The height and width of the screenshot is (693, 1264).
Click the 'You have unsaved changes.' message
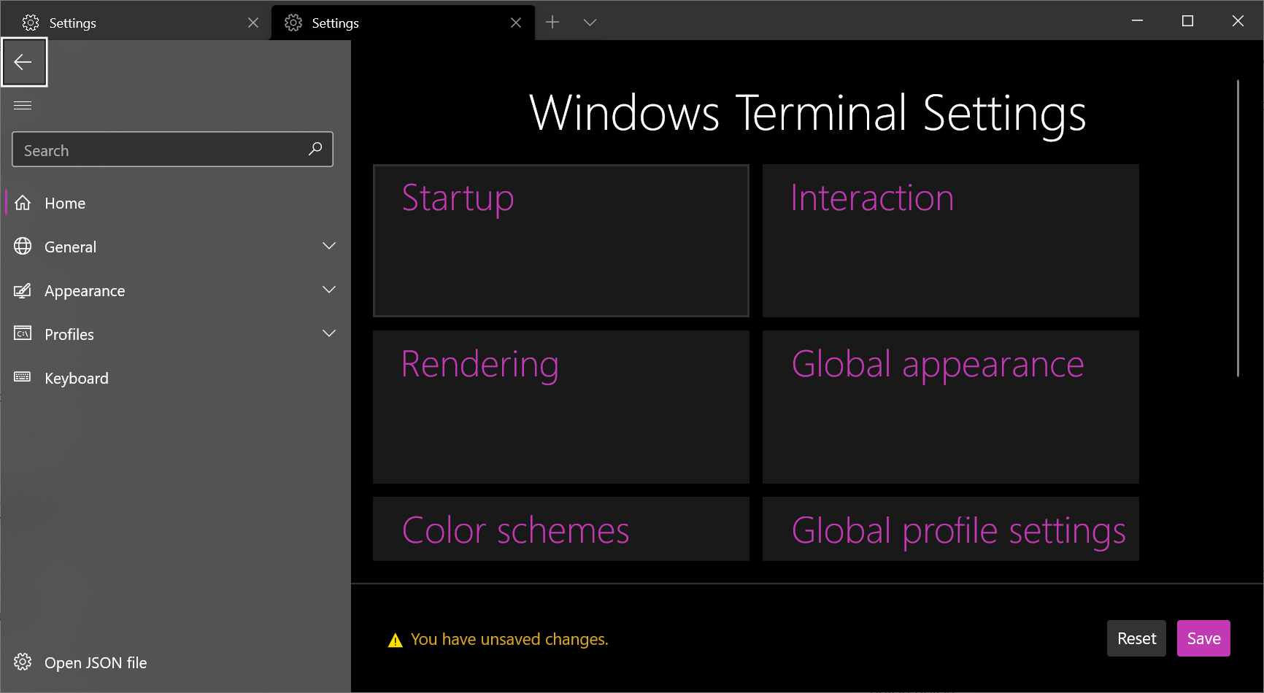pos(509,639)
